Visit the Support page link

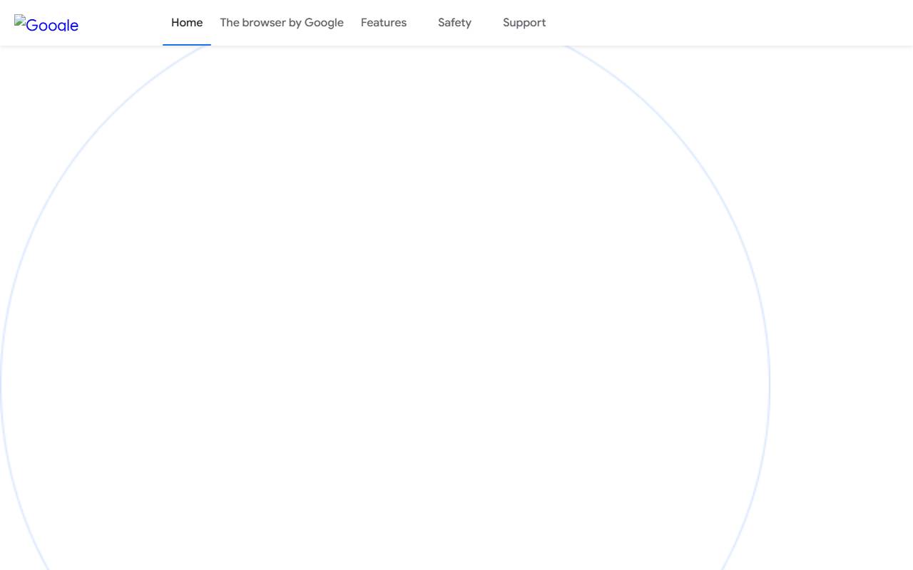click(x=524, y=23)
